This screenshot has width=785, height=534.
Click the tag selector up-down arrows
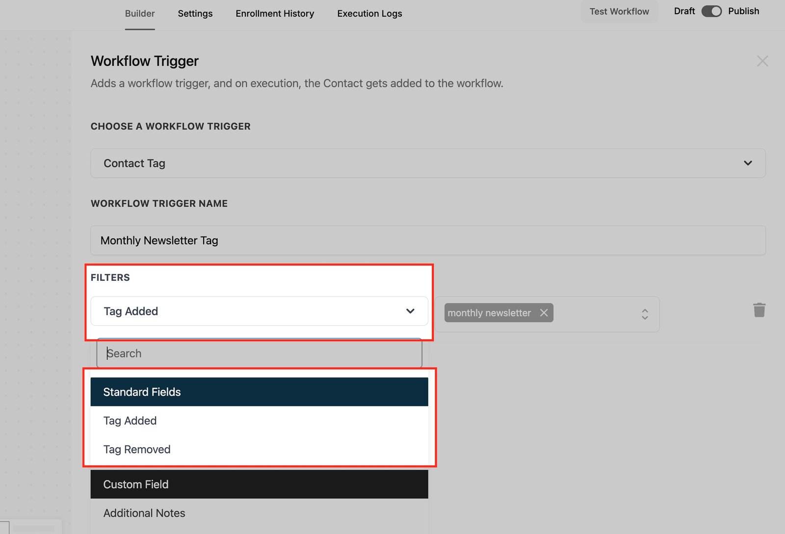tap(645, 314)
